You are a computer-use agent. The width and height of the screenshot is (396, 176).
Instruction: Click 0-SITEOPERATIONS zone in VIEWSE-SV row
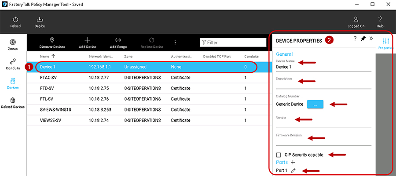point(143,120)
